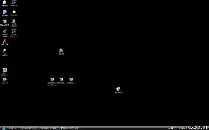
Task: Select the network places desktop icon
Action: [5, 22]
